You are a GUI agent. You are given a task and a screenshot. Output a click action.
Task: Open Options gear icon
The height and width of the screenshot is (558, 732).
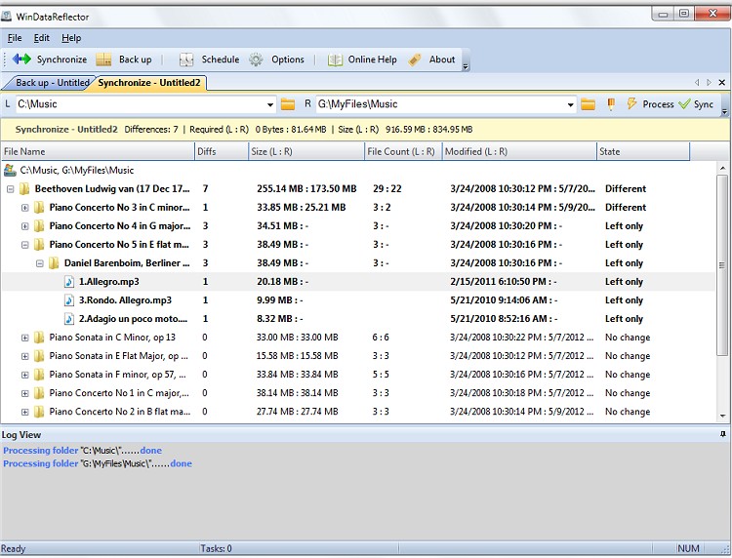pos(256,60)
